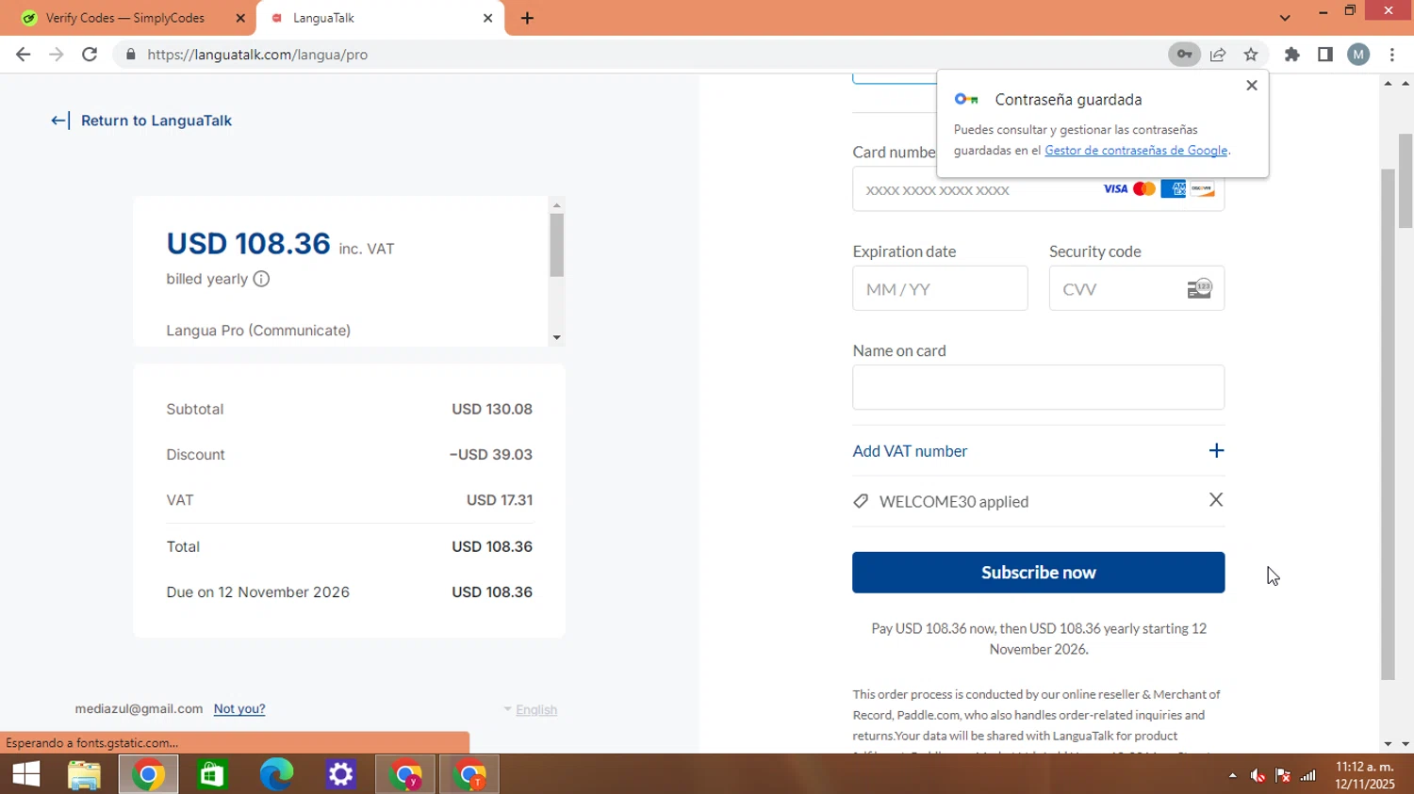Open the Chrome three-dot menu
The width and height of the screenshot is (1414, 794).
click(x=1392, y=55)
